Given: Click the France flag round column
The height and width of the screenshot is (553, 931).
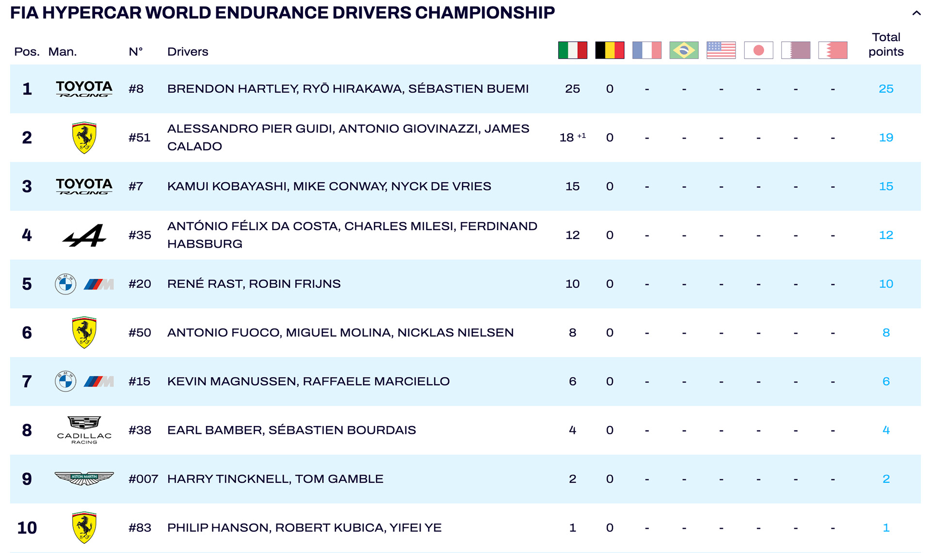Looking at the screenshot, I should point(647,50).
